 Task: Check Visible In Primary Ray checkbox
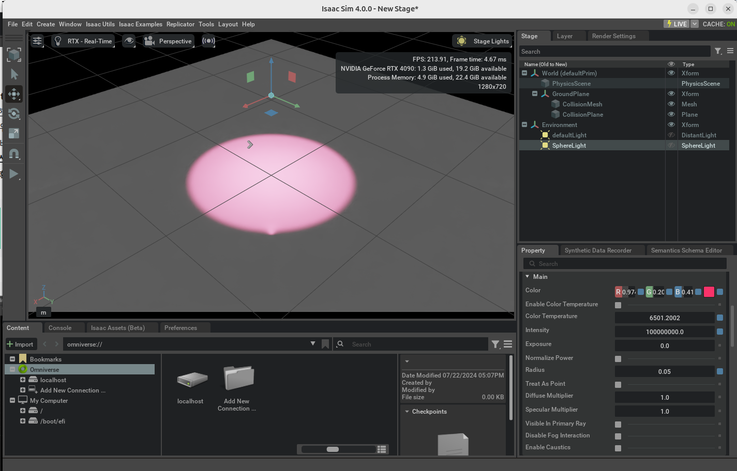pos(618,425)
